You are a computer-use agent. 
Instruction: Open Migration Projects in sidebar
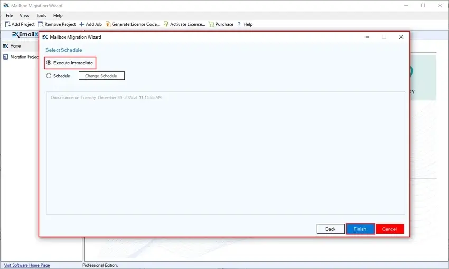[21, 57]
